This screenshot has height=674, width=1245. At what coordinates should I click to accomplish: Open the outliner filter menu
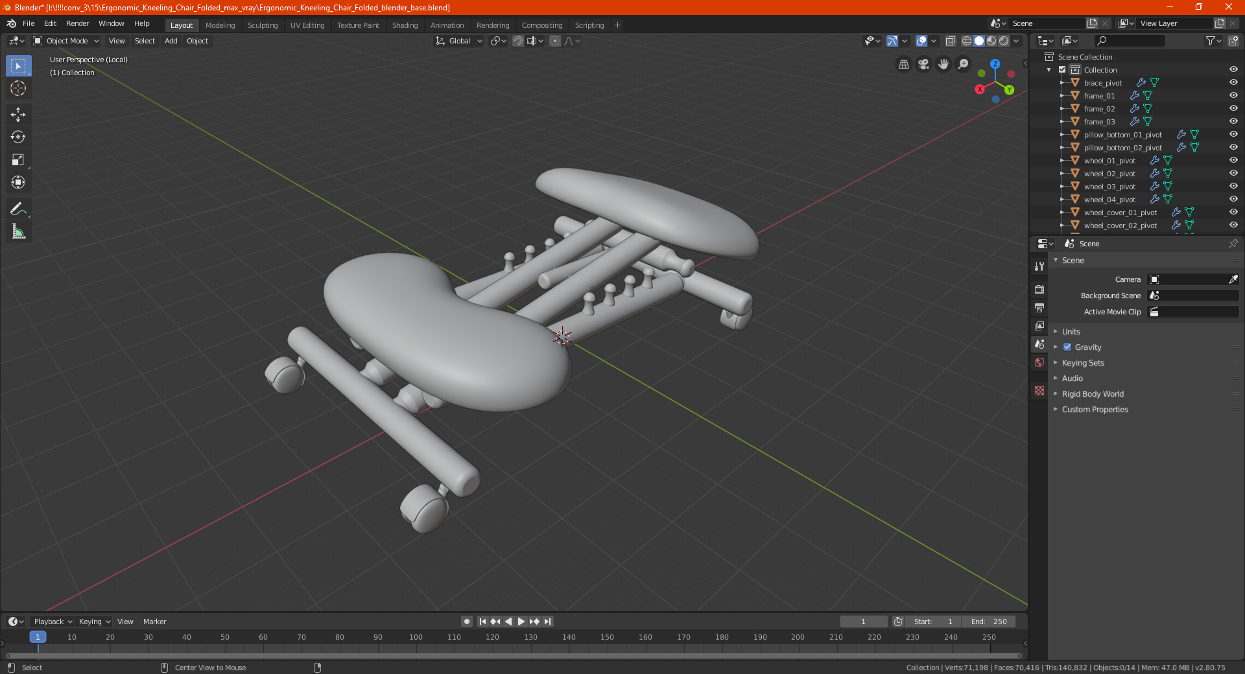click(1213, 41)
